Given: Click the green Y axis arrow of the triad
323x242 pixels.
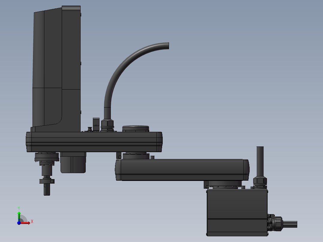Looking at the screenshot, I should click(x=19, y=217).
